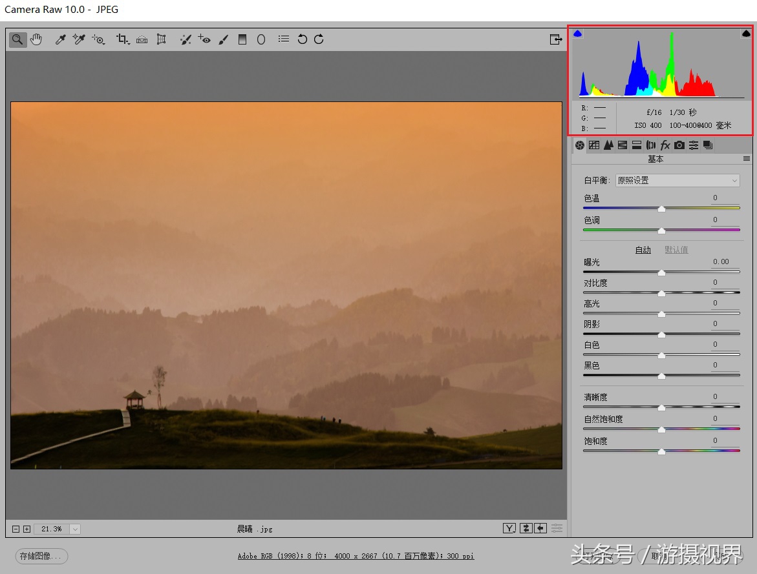Select the Adjustment Brush tool
Viewport: 757px width, 574px height.
pos(224,39)
